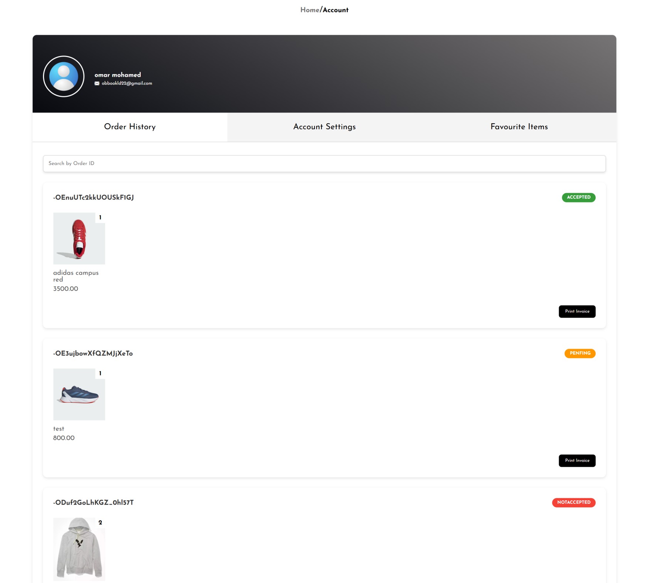Click the Account breadcrumb text
649x583 pixels.
pos(336,10)
